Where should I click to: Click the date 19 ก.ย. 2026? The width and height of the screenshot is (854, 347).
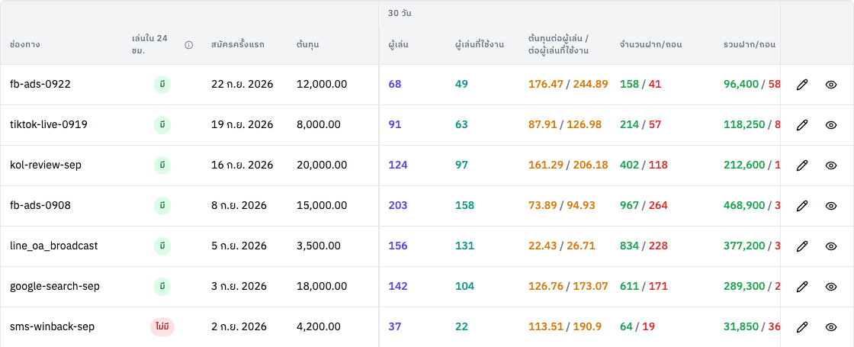242,125
